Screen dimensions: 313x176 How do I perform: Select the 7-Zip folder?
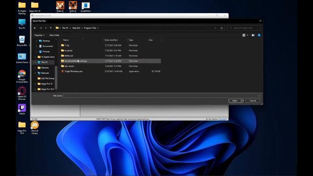111,45
